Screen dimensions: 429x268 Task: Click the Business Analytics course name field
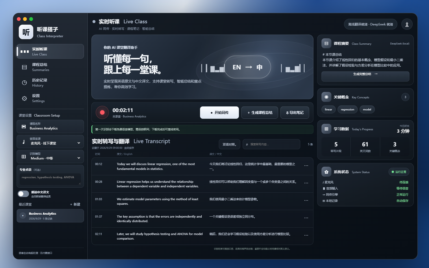[50, 126]
